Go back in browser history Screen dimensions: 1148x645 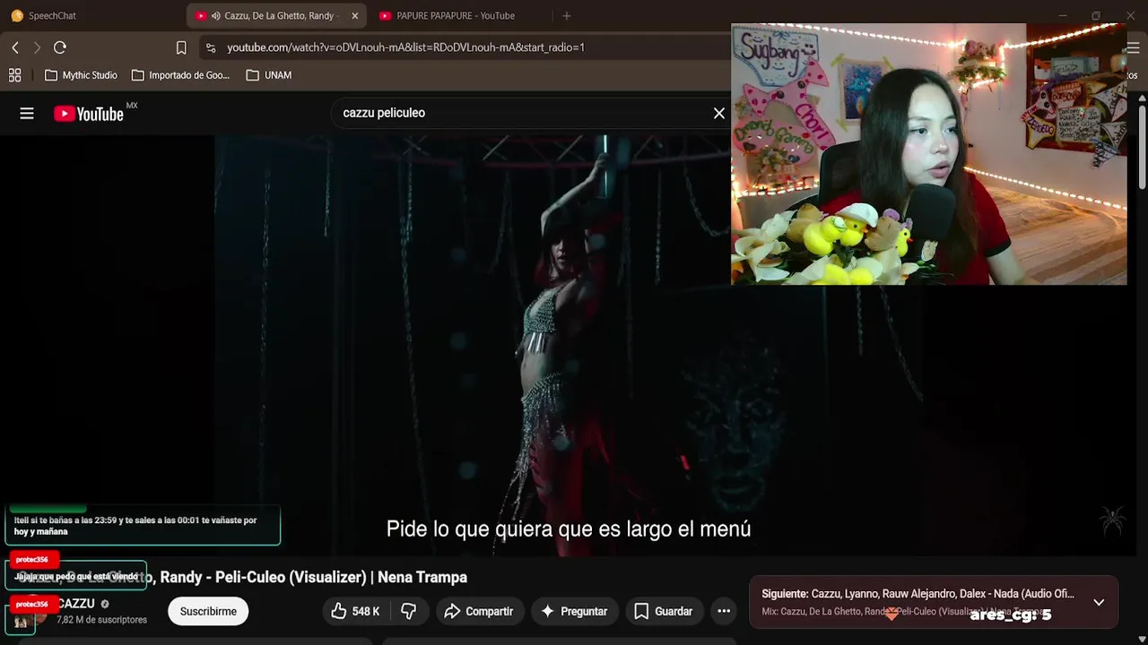(15, 47)
